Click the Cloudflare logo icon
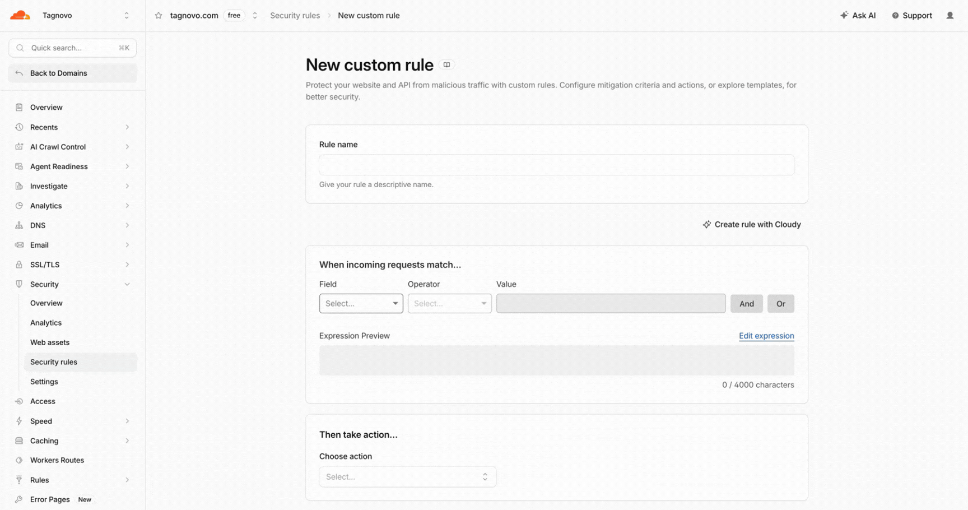 [x=20, y=15]
